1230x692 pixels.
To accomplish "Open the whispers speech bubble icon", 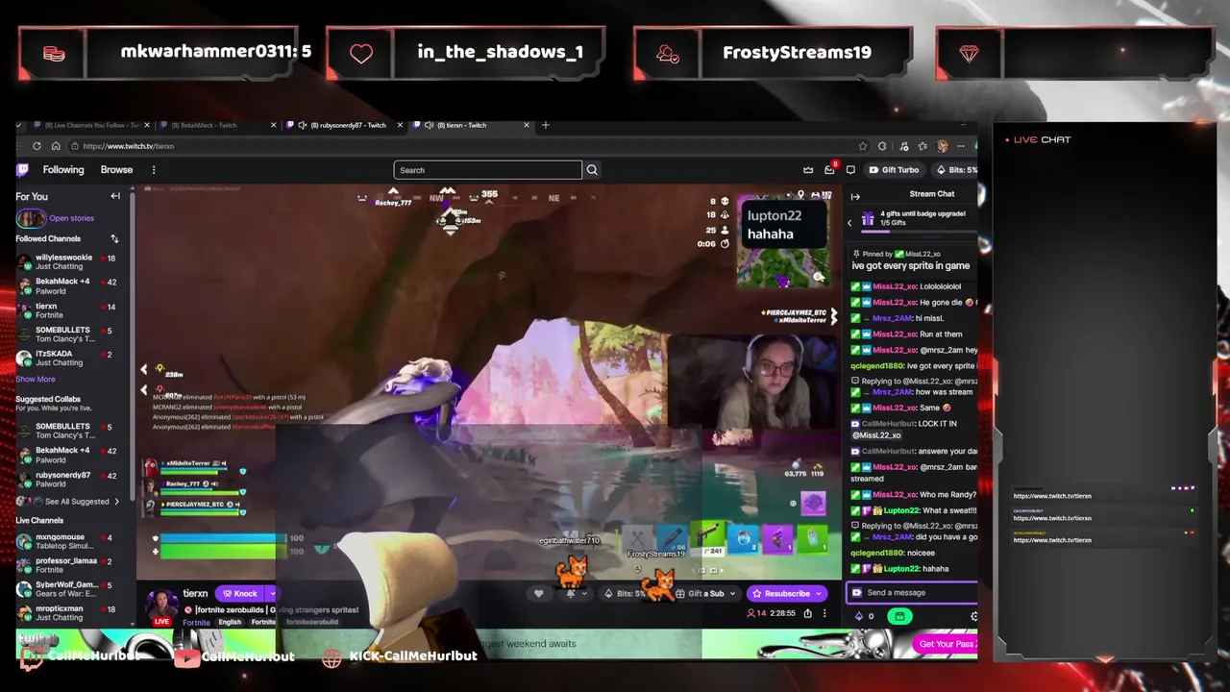I will (850, 170).
